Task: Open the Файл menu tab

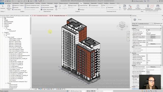Action: click(x=2, y=3)
